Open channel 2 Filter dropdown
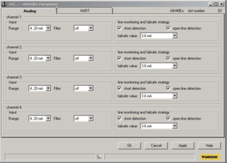Screen dimensions: 227x163 tap(91, 58)
